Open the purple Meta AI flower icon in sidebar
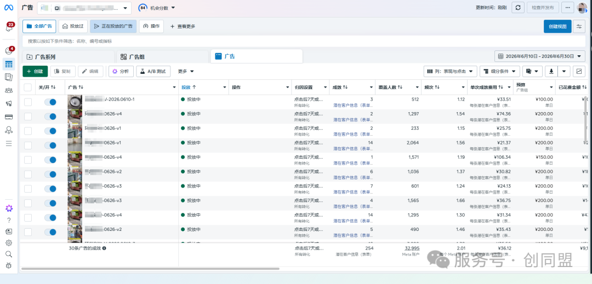Viewport: 592px width, 284px height. tap(9, 208)
